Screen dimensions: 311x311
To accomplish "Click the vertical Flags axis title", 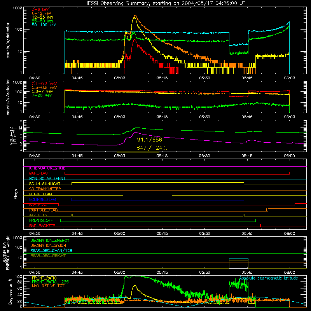I will [16, 194].
